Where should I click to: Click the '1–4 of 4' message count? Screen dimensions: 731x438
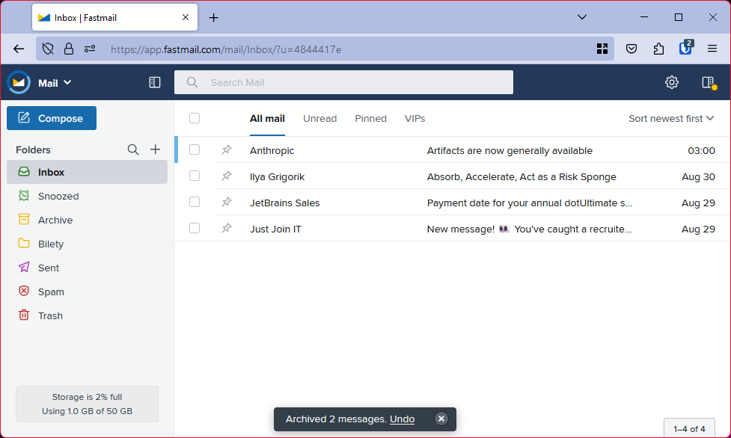pos(689,429)
